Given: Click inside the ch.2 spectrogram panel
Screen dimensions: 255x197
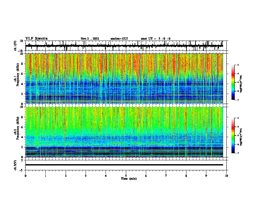Looking at the screenshot, I should point(124,132).
